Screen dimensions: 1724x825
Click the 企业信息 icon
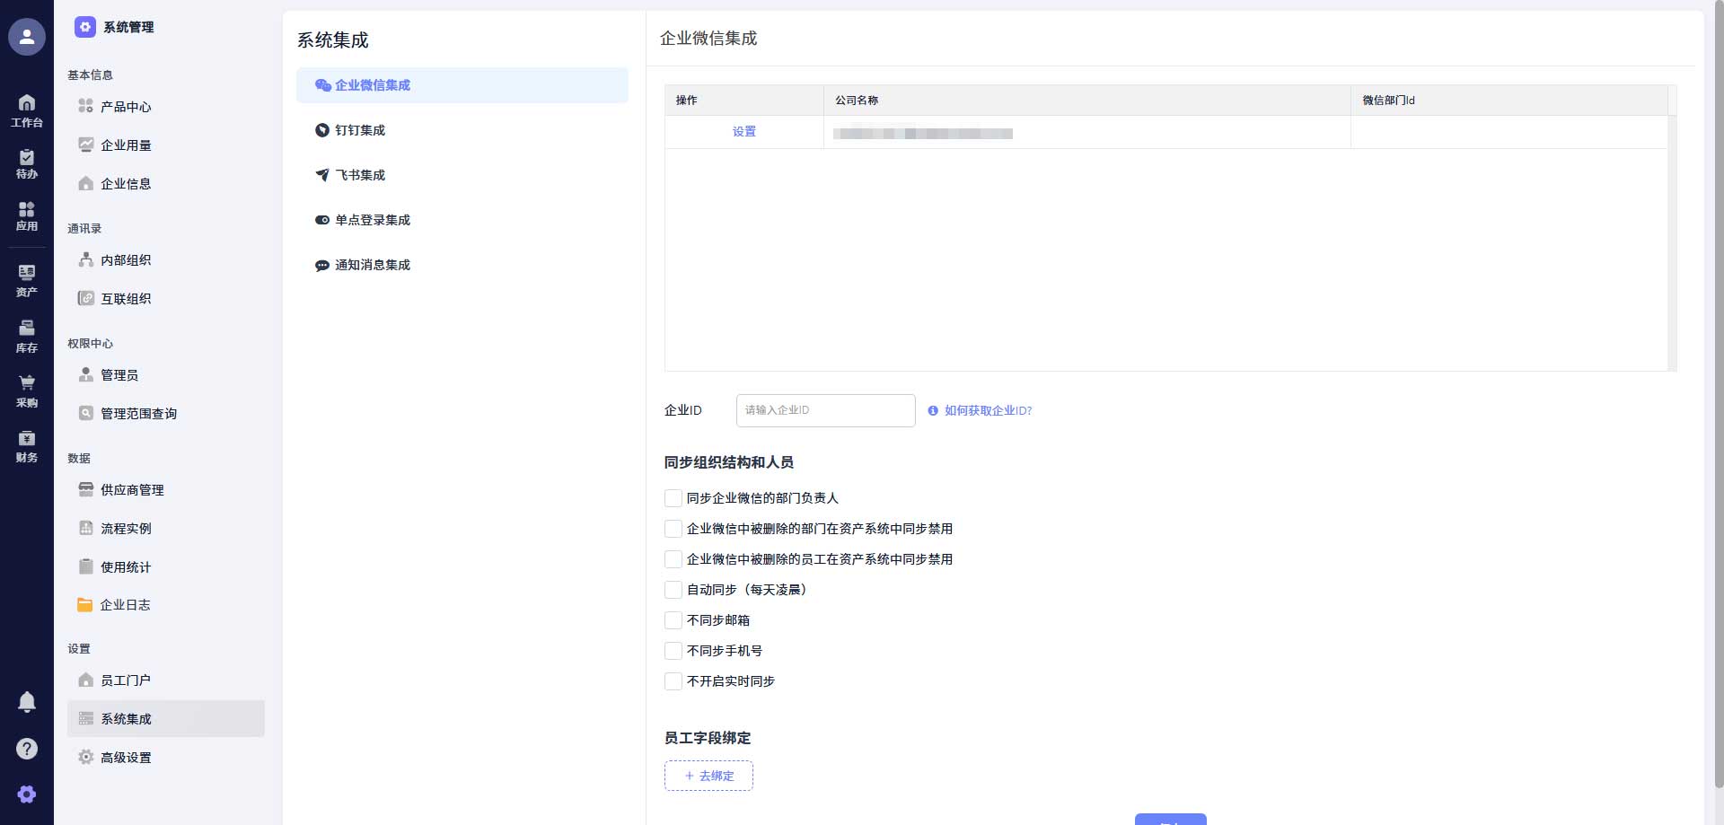click(x=86, y=183)
